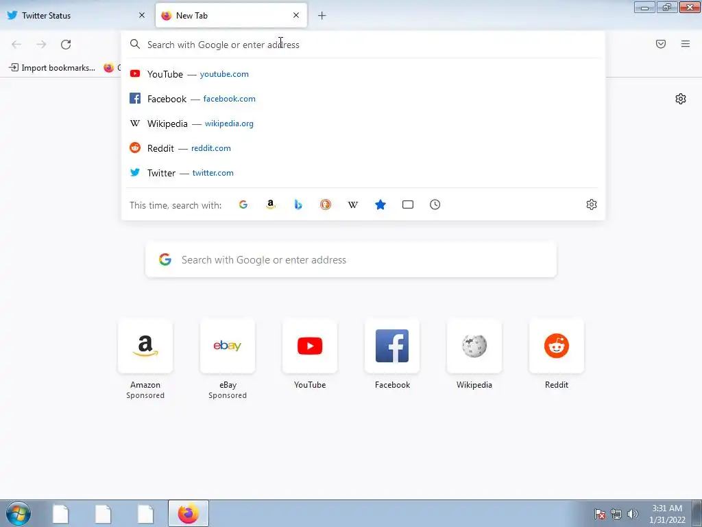Search this time with Google
Viewport: 702px width, 527px height.
pyautogui.click(x=243, y=204)
